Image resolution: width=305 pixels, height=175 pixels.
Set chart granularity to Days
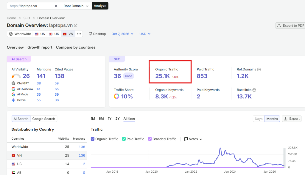point(259,119)
